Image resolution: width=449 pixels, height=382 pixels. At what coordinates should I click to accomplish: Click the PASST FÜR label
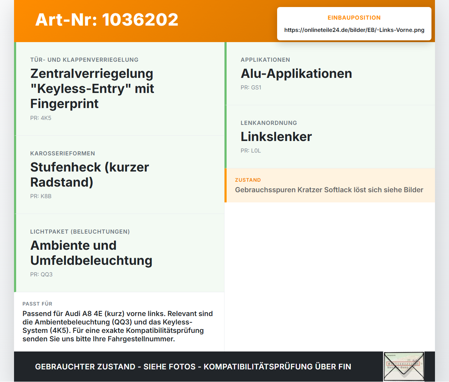pos(37,304)
